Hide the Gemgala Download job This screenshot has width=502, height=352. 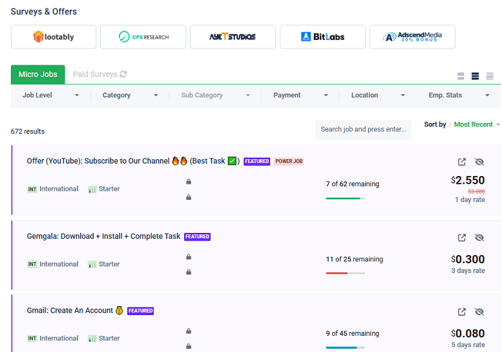479,237
